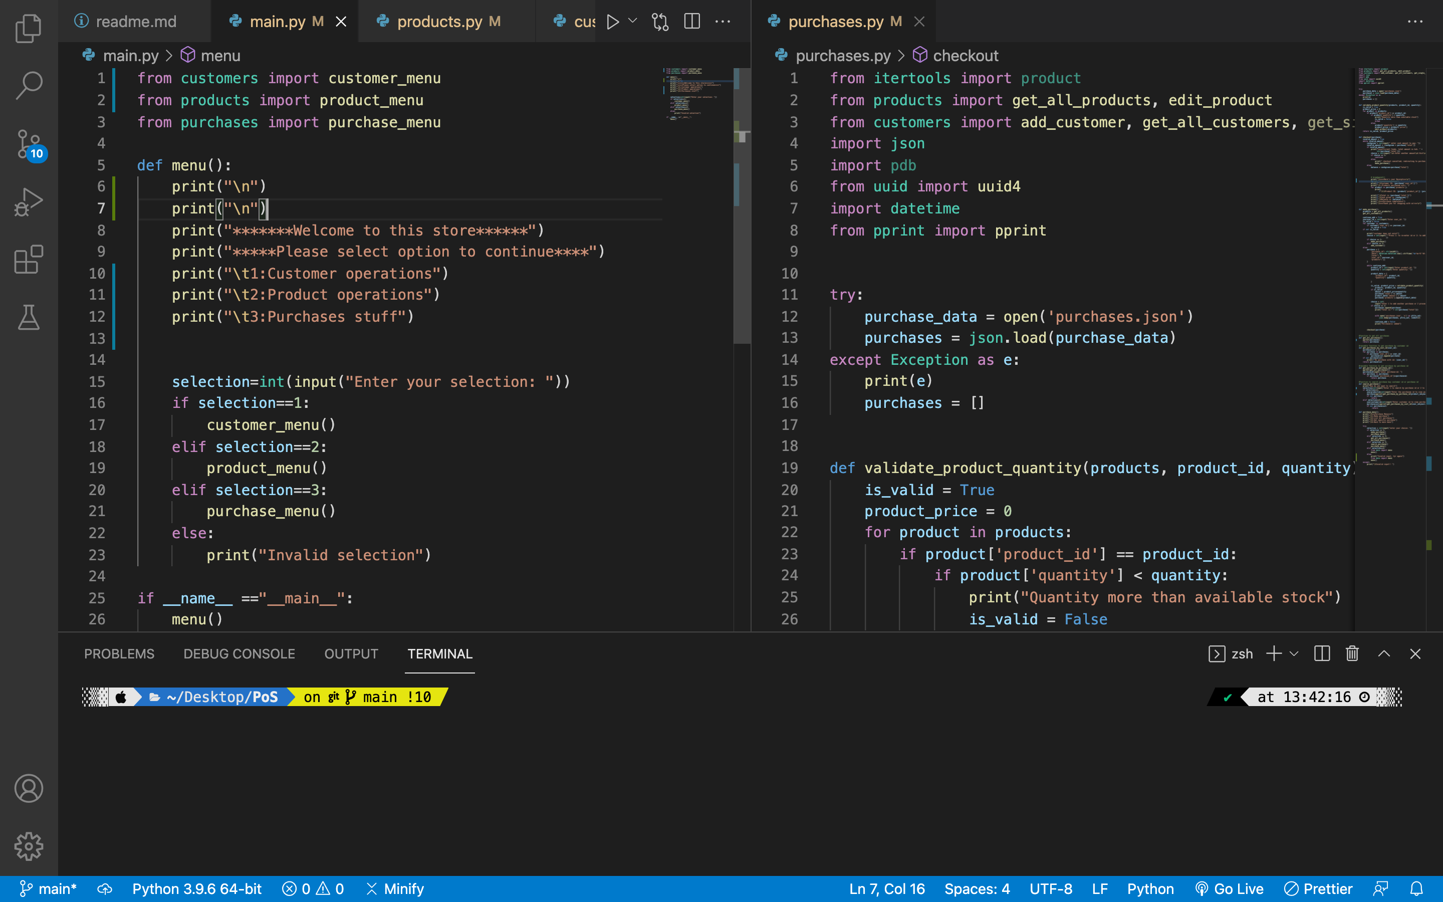Open the menu symbol breadcrumb
Screen dimensions: 1443x902
(x=210, y=56)
